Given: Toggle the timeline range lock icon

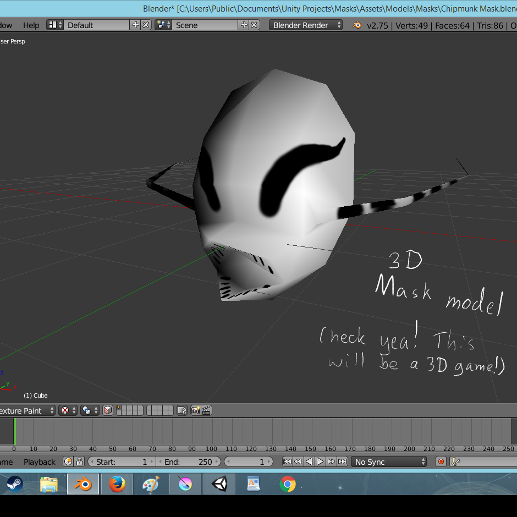Looking at the screenshot, I should [x=79, y=462].
